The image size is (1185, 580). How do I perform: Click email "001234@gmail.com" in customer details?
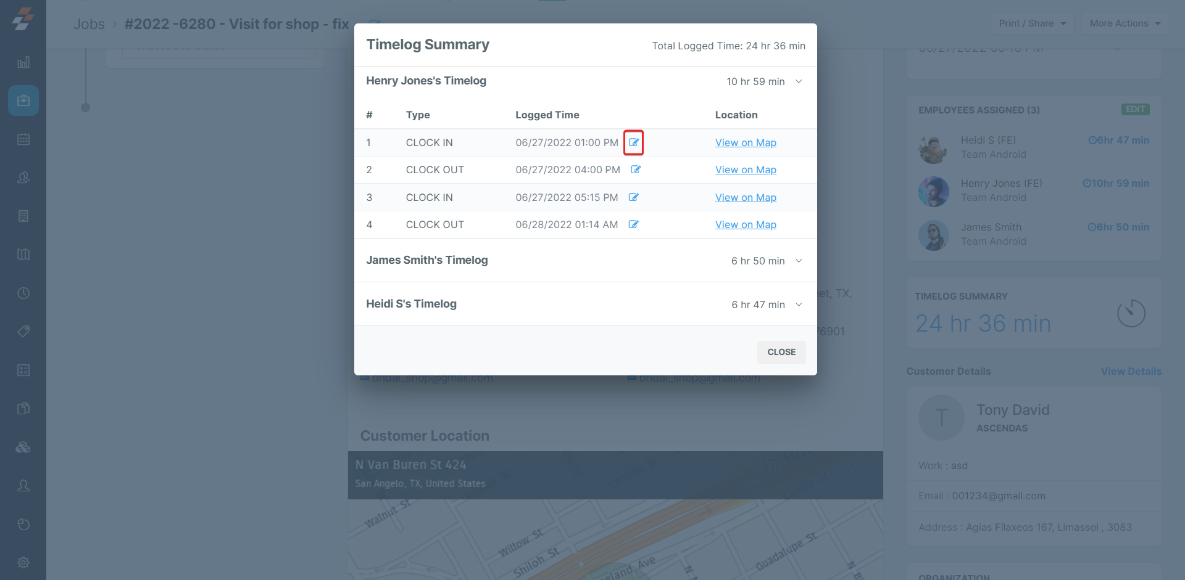click(x=999, y=496)
